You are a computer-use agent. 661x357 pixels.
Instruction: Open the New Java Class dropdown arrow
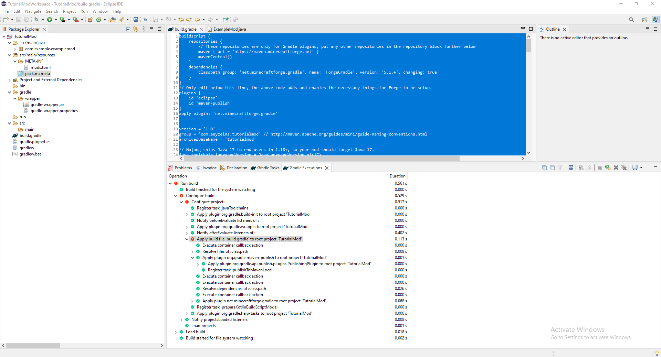105,20
